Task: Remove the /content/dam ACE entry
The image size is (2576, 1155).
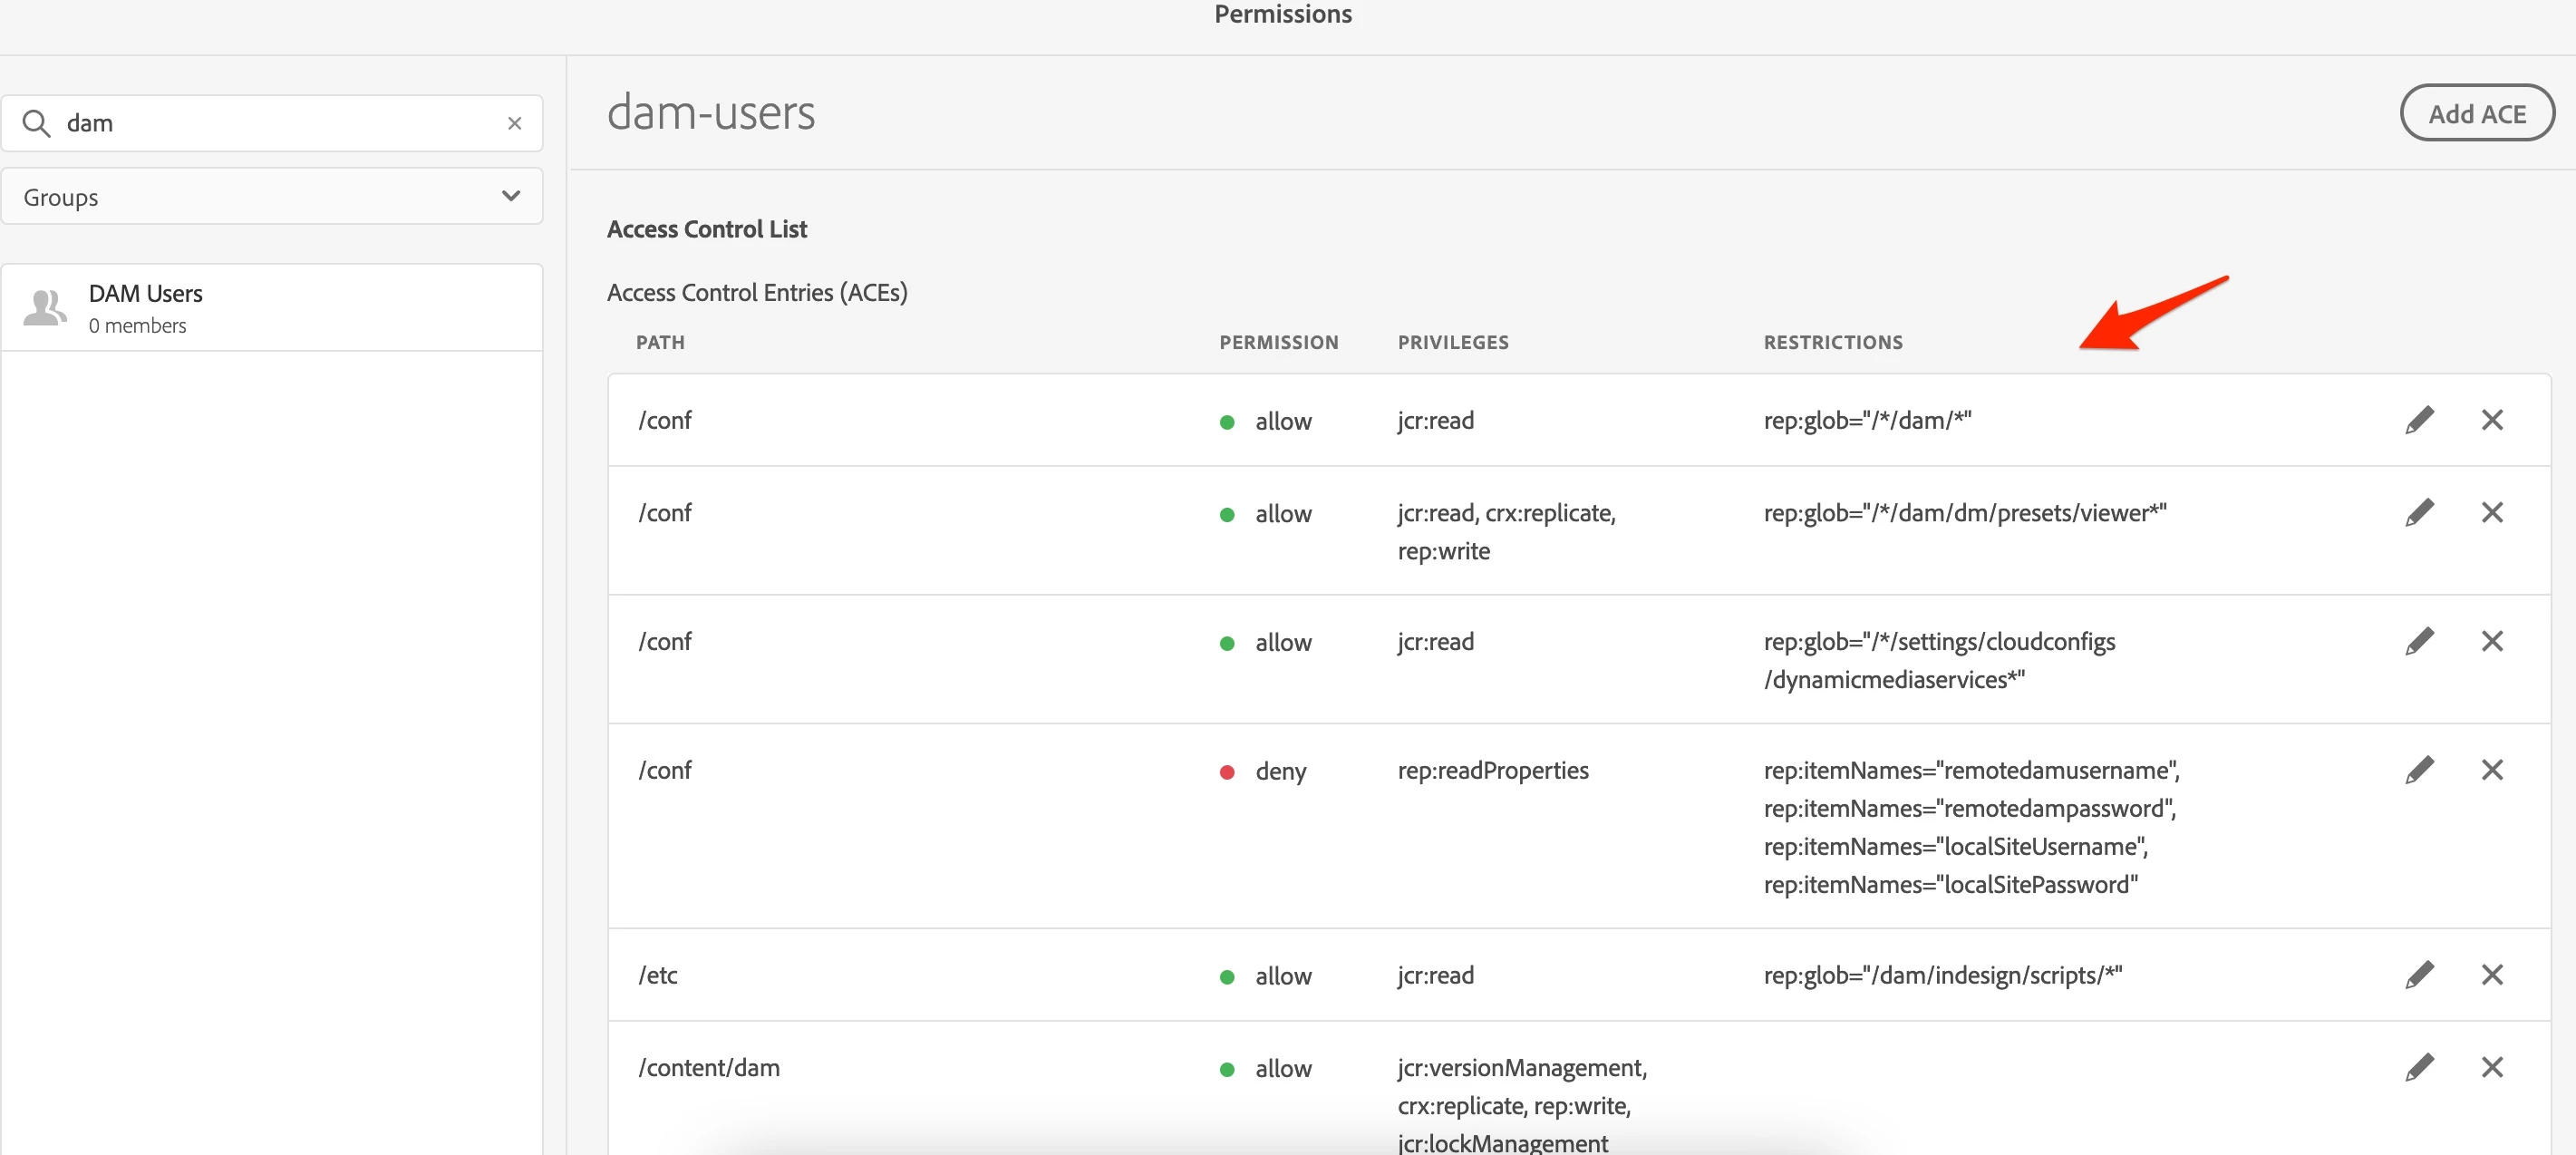Action: click(x=2491, y=1068)
